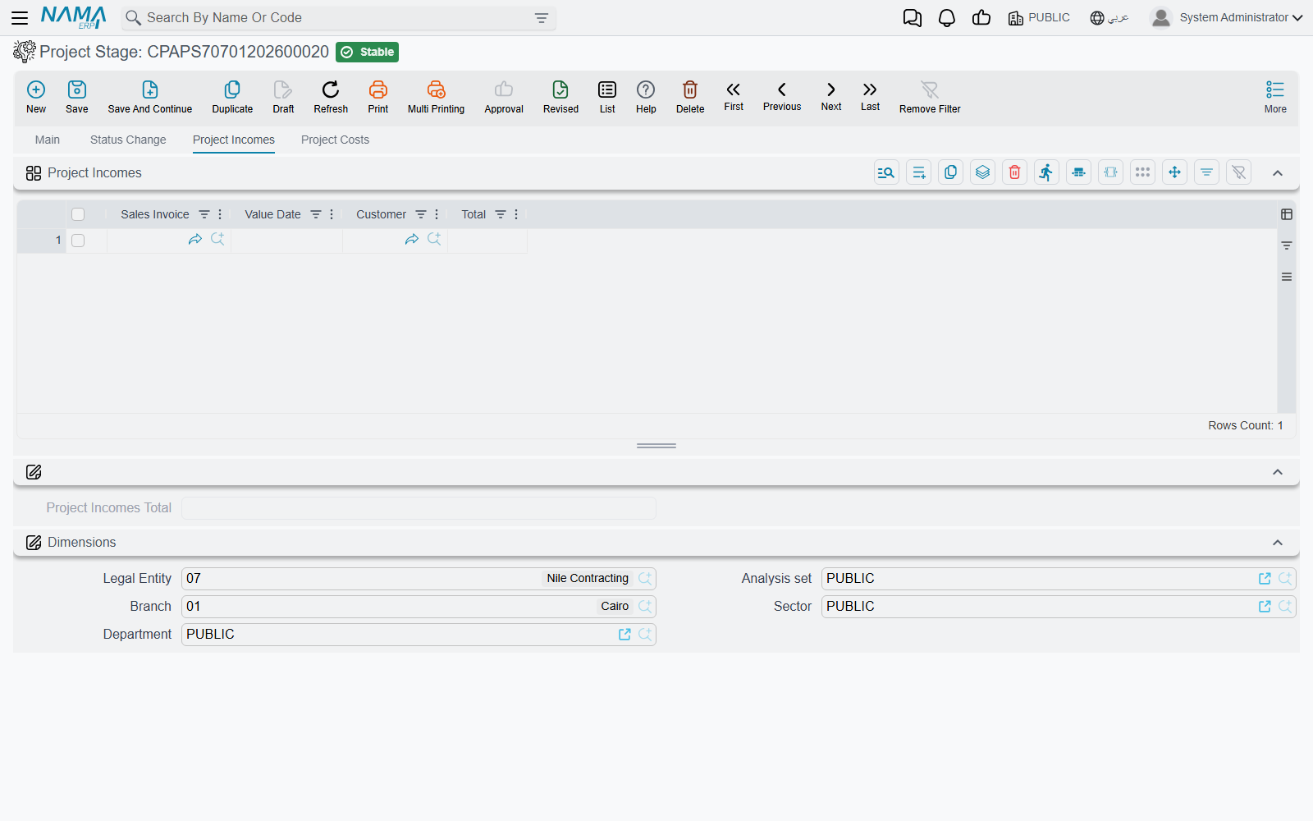The width and height of the screenshot is (1313, 821).
Task: Click the fit column width icon
Action: click(1110, 172)
